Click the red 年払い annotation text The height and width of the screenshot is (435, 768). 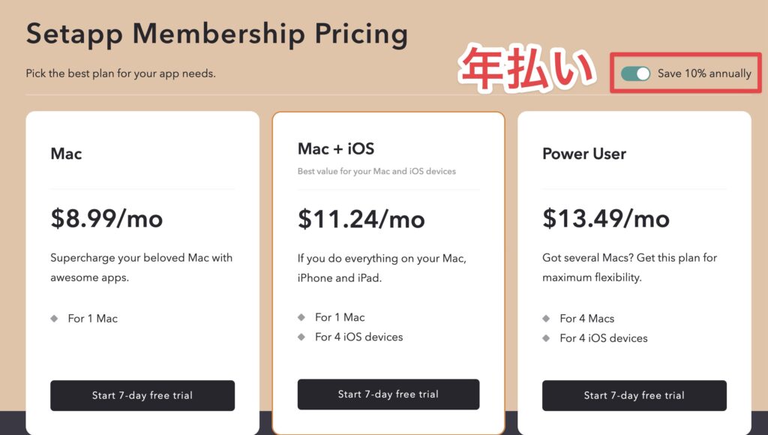[526, 68]
